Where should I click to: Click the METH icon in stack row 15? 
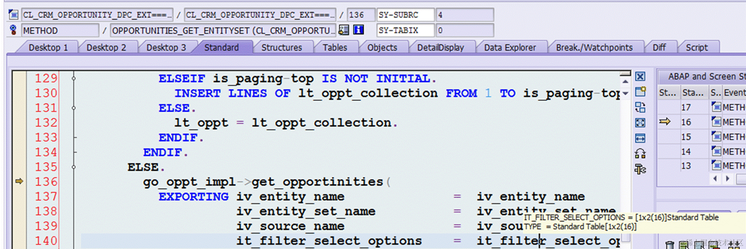coord(716,136)
